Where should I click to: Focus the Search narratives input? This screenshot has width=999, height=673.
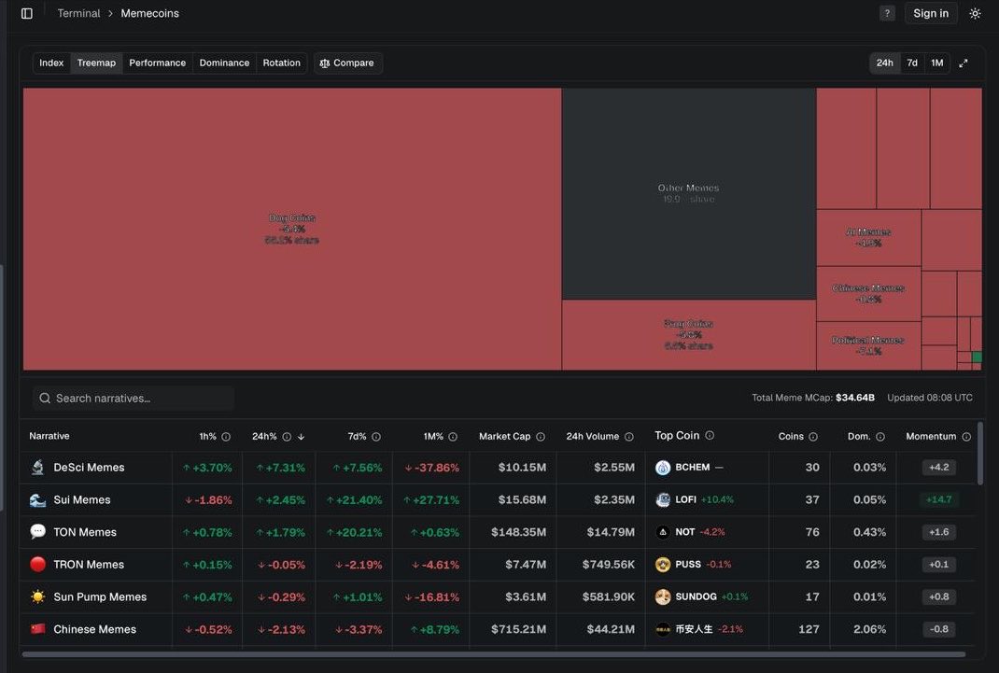tap(134, 398)
